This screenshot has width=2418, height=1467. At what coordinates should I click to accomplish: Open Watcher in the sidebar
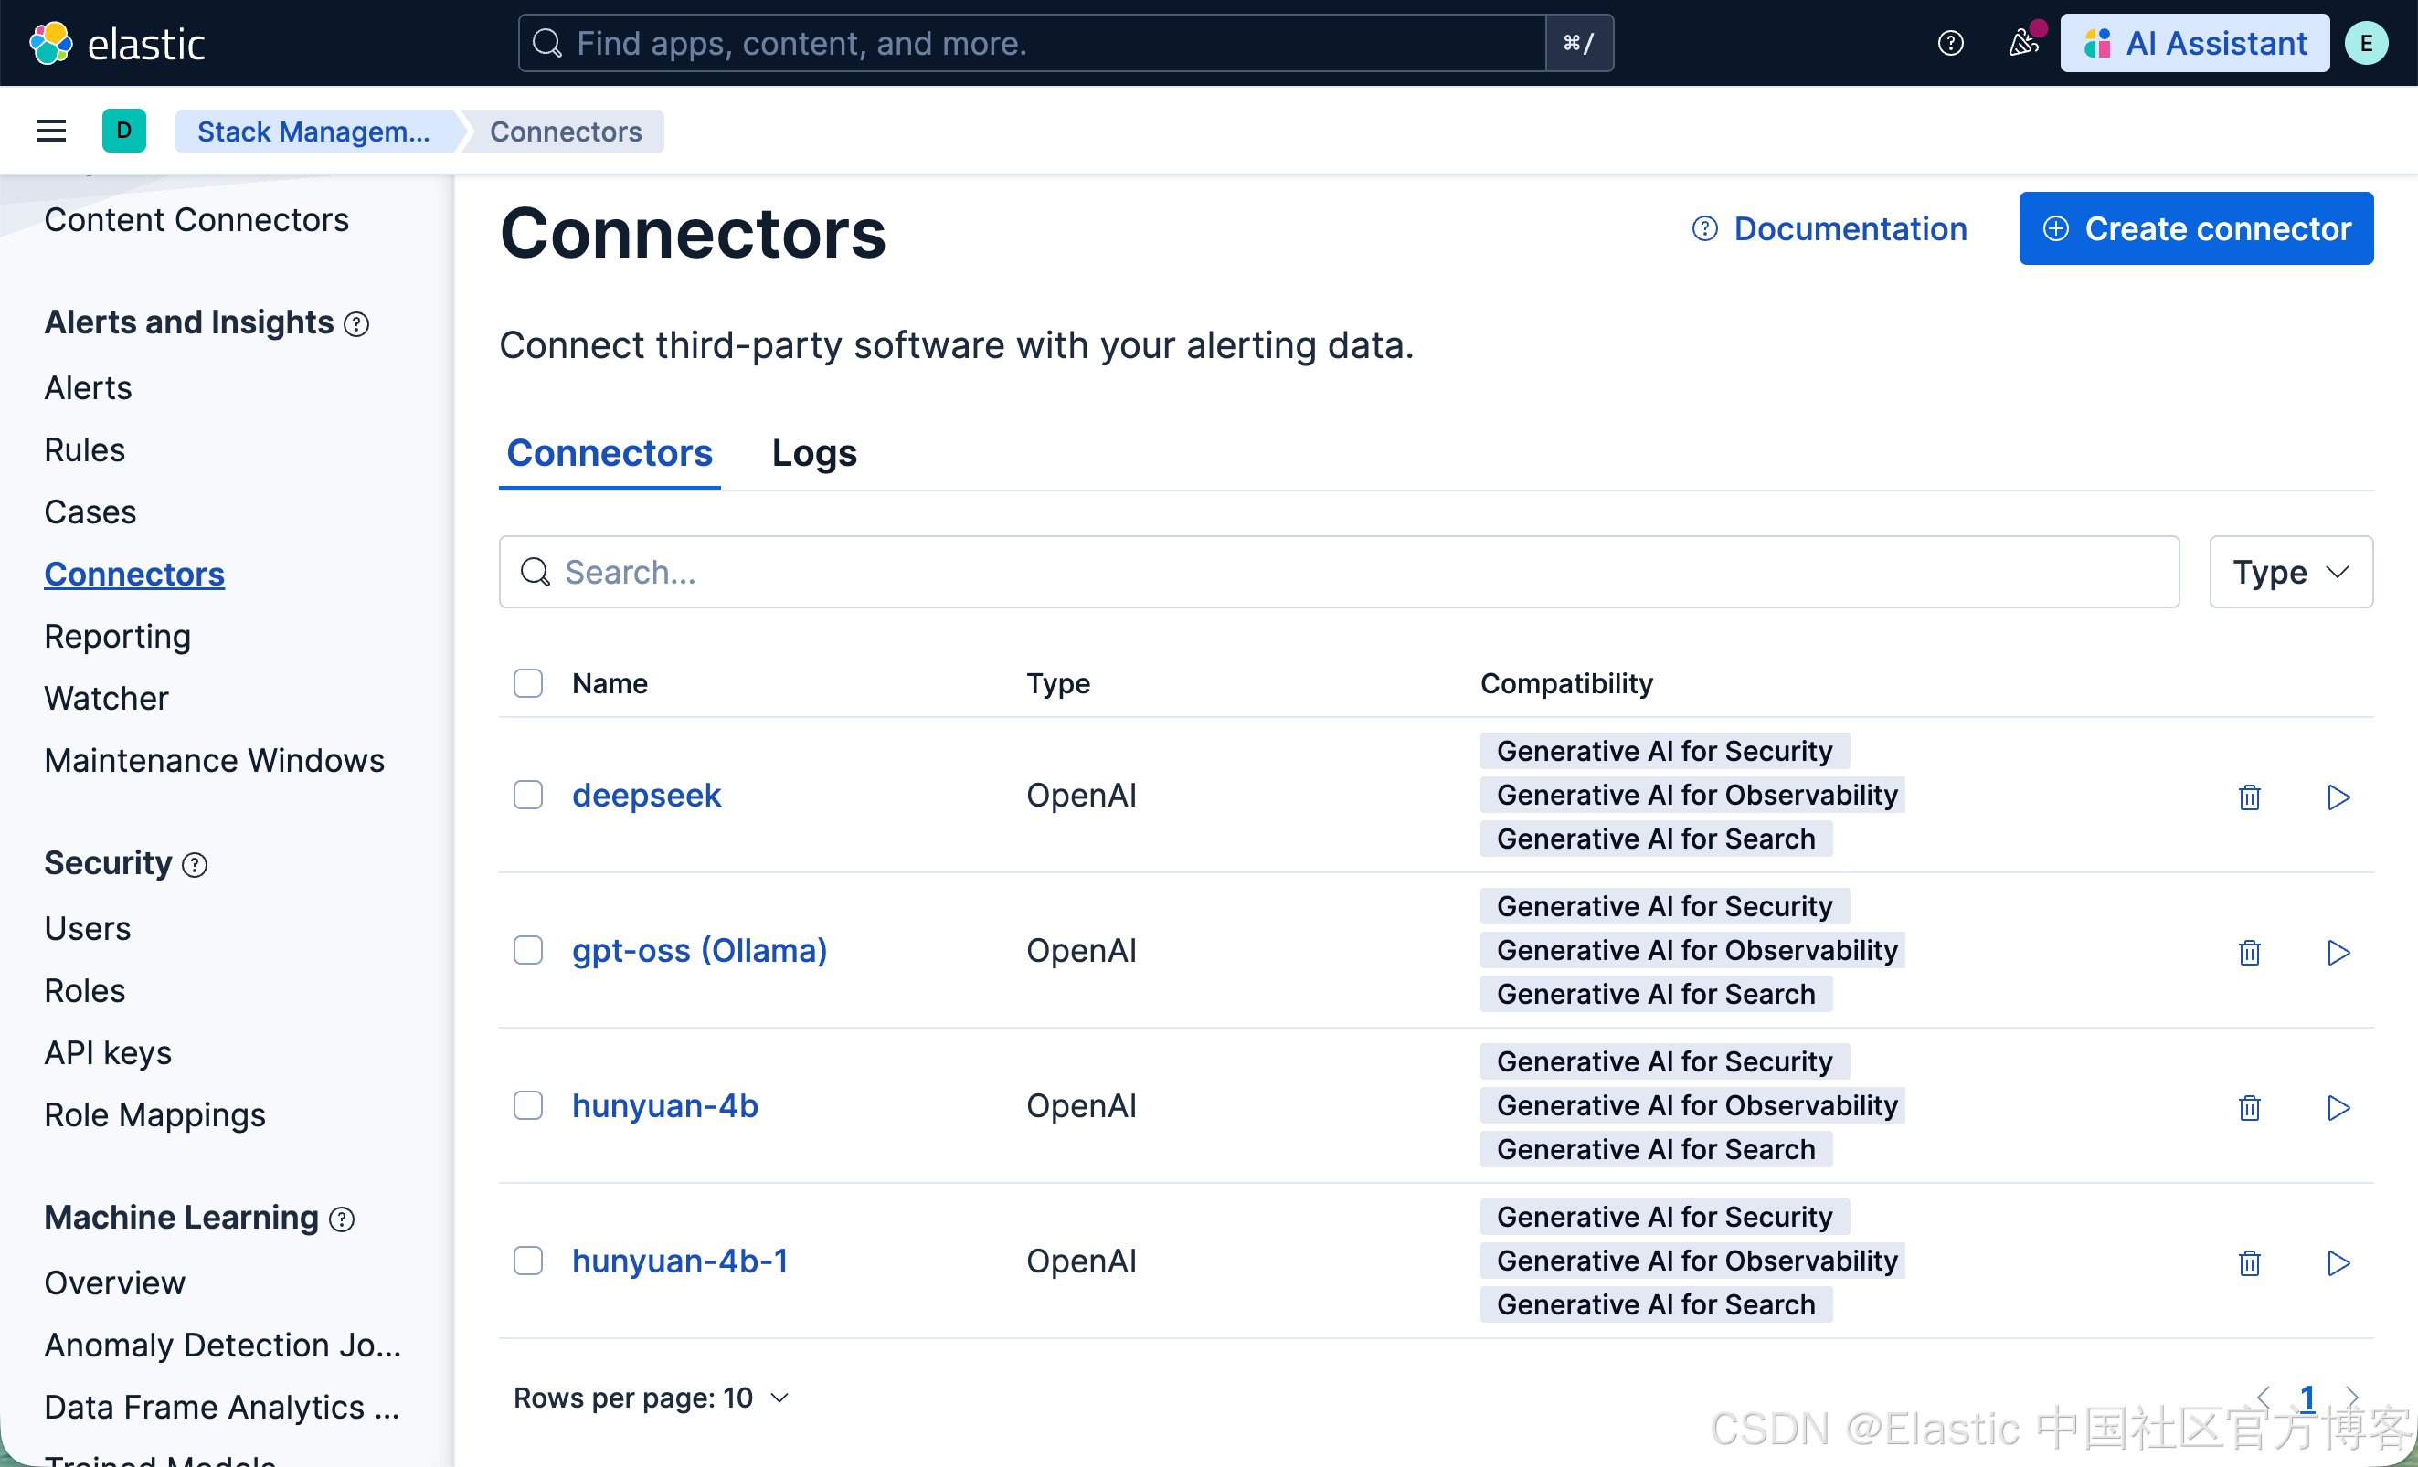point(106,698)
